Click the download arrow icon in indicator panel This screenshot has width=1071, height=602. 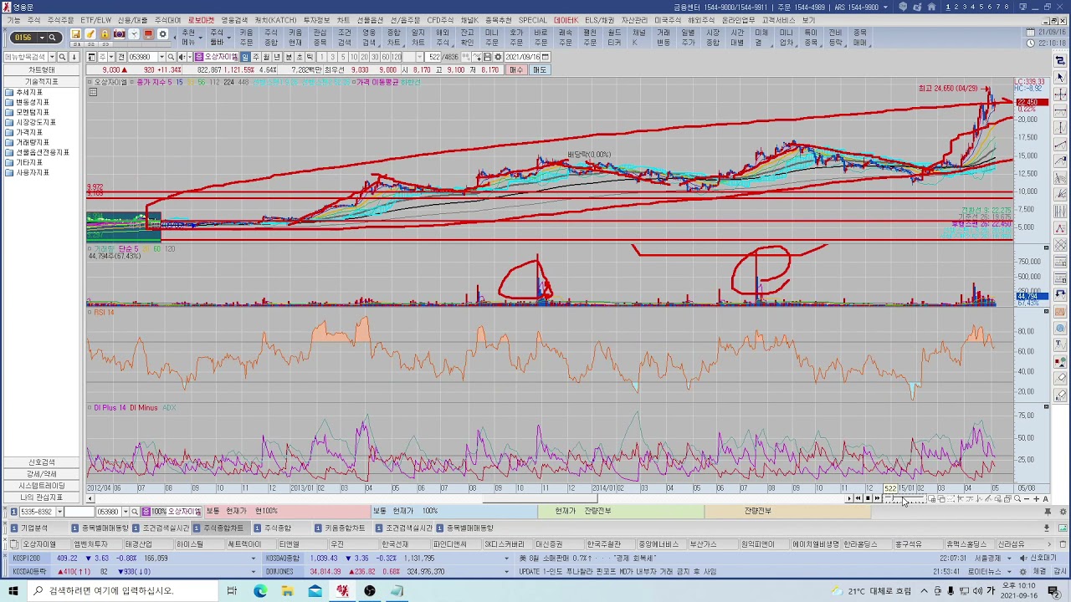coord(74,57)
